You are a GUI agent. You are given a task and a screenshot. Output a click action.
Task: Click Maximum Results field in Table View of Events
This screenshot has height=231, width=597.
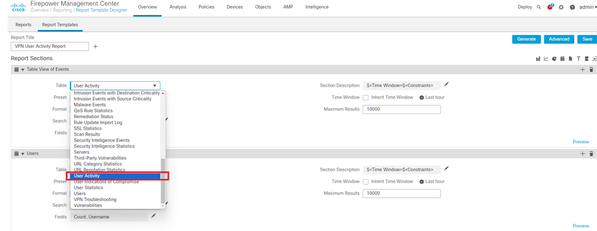(x=402, y=110)
